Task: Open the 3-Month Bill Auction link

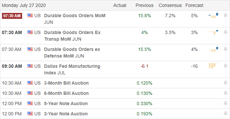Action: point(66,83)
